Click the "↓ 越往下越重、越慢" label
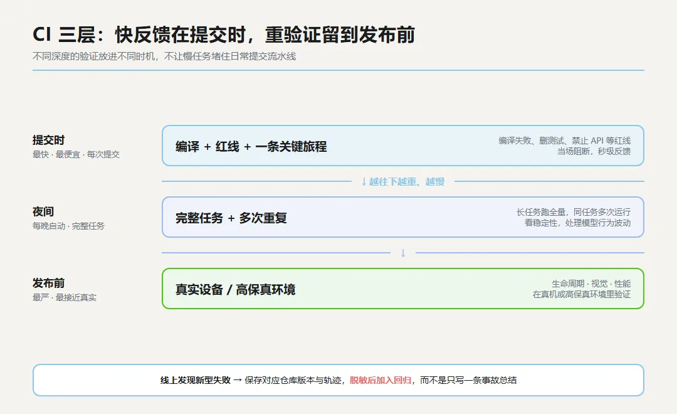 point(403,181)
